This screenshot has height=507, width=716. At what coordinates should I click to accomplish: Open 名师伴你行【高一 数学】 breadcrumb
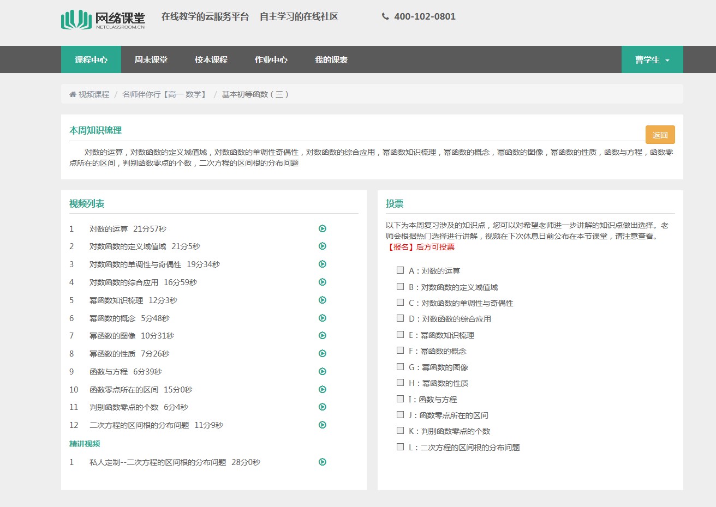click(x=165, y=94)
